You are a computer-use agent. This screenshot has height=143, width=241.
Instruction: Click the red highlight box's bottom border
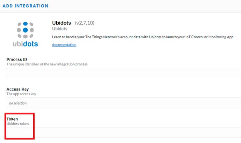20,139
